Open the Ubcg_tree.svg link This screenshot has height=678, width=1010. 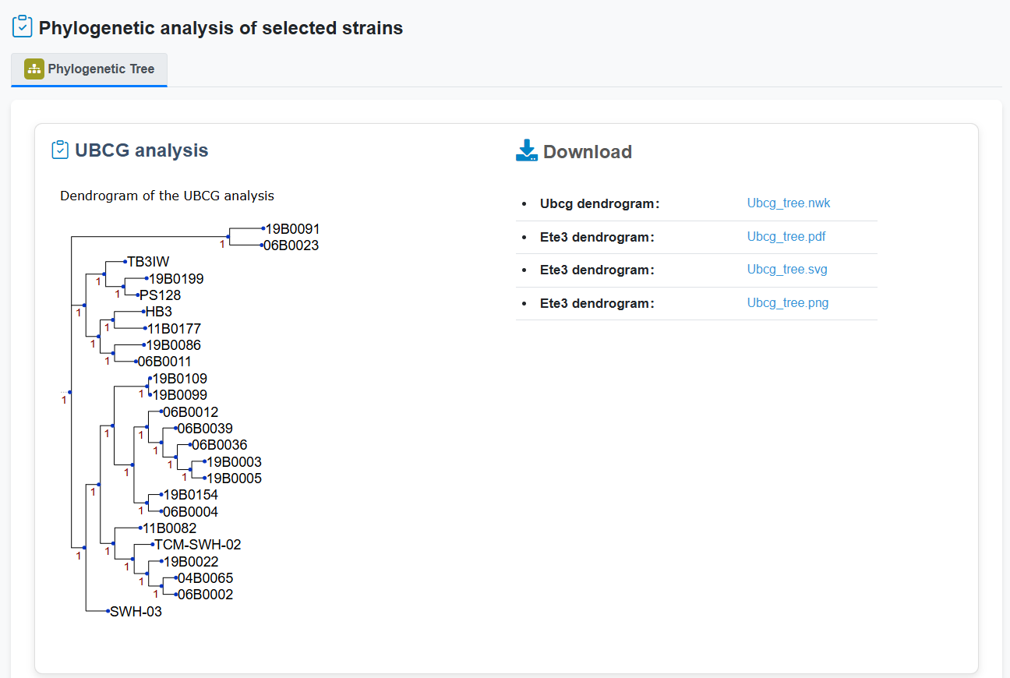(x=787, y=270)
